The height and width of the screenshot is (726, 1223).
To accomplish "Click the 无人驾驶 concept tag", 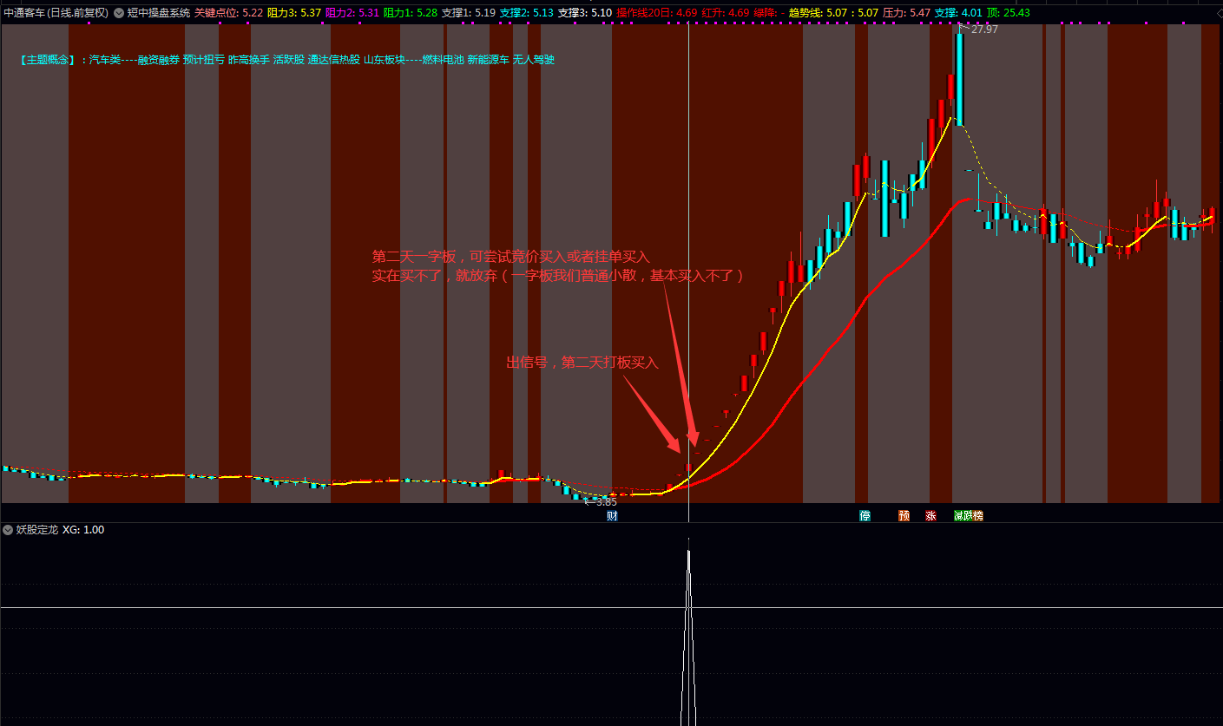I will click(x=534, y=60).
